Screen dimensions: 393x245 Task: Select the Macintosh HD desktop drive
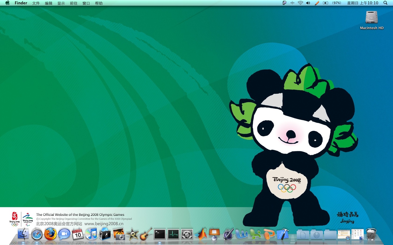point(372,20)
